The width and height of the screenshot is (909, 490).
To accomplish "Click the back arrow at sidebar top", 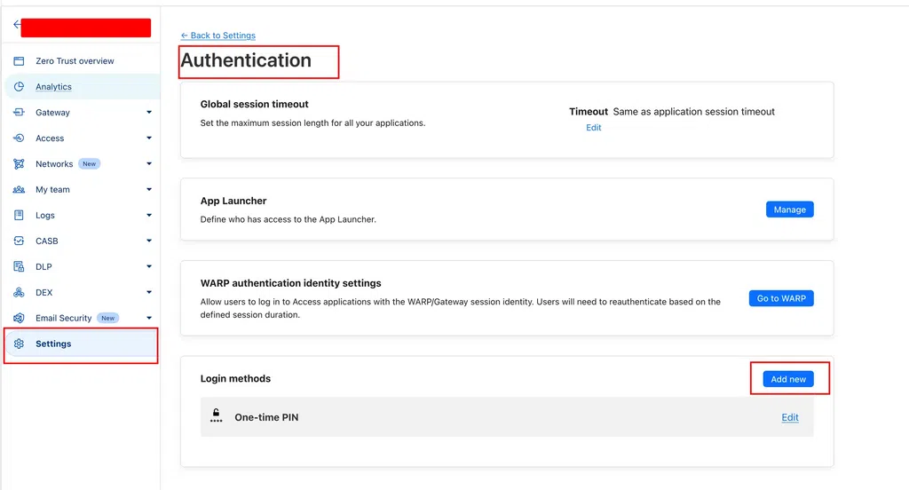I will (18, 24).
